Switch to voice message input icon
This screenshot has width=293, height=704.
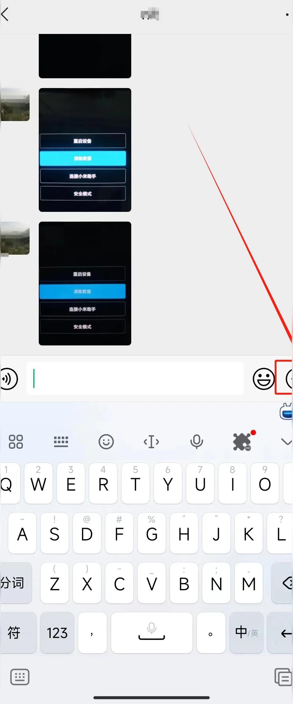(x=9, y=379)
